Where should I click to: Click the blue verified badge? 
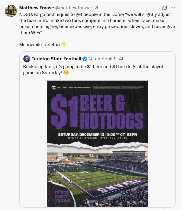(85, 59)
